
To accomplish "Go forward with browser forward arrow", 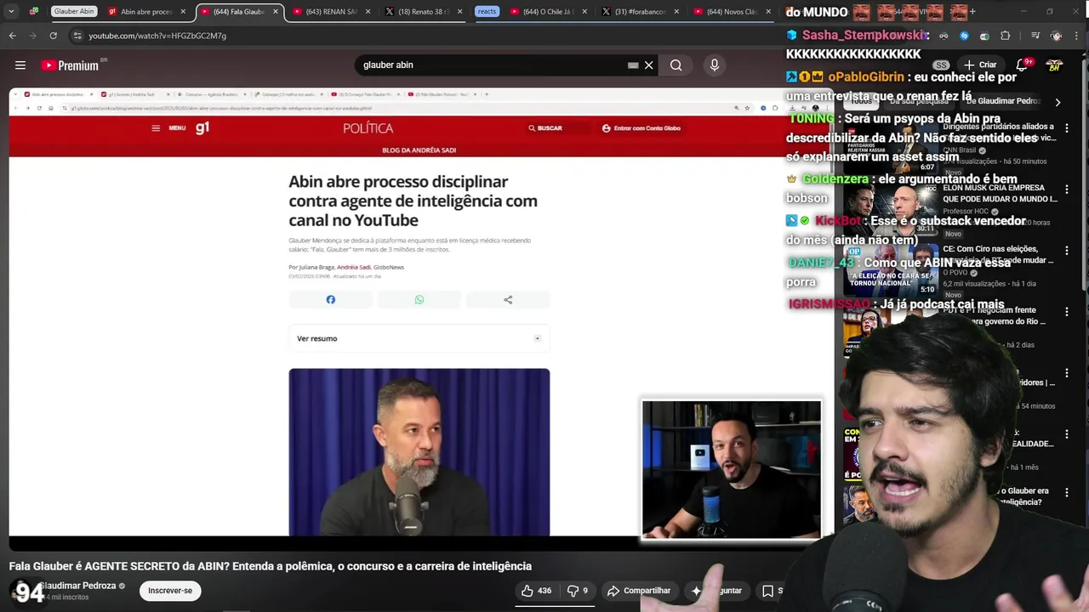I will [32, 36].
